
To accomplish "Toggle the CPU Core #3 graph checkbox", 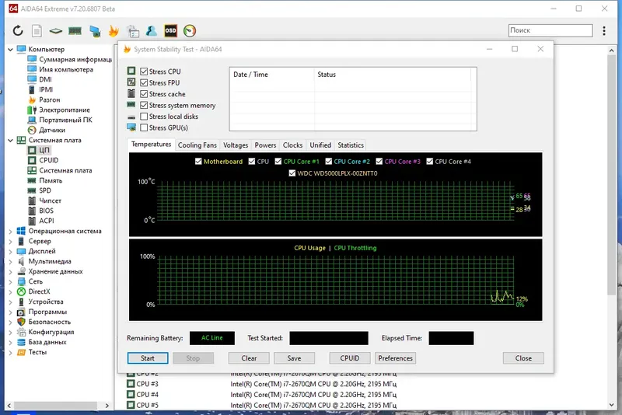I will pyautogui.click(x=379, y=162).
